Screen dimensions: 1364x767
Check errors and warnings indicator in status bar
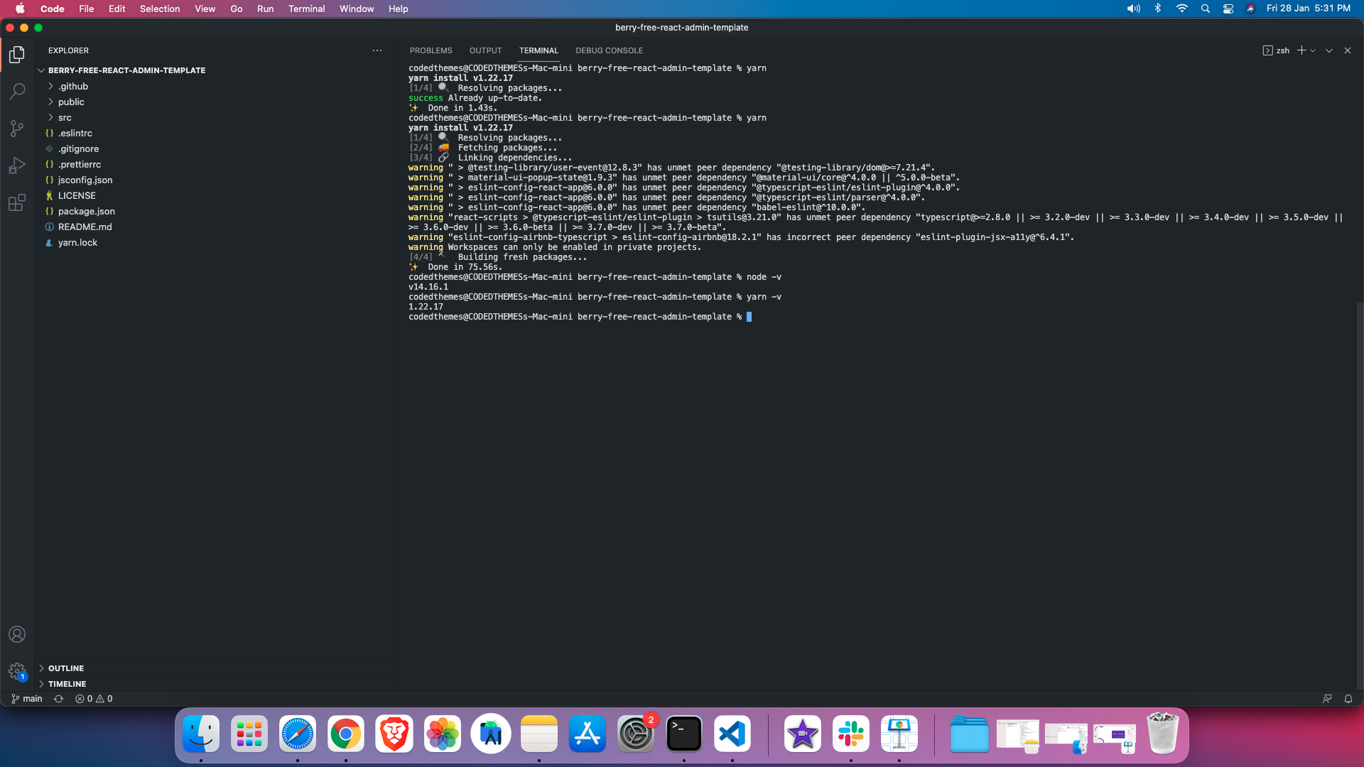tap(93, 699)
